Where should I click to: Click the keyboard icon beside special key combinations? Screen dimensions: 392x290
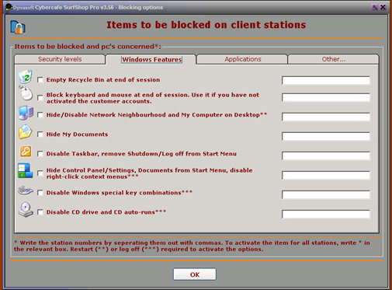tap(26, 190)
